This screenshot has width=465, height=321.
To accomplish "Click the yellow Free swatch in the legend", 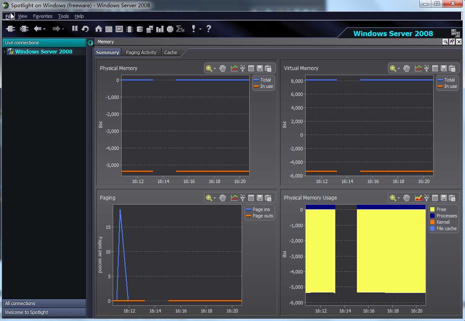I will (432, 209).
